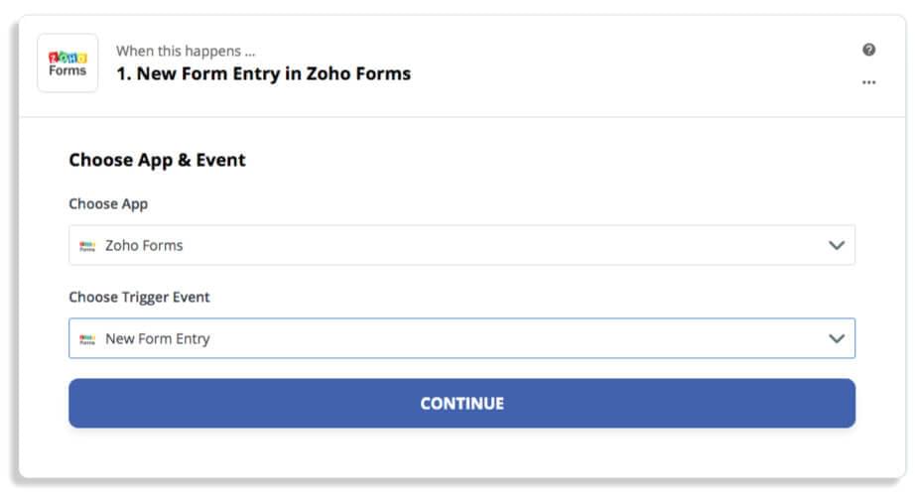
Task: Select the "Choose App & Event" section heading
Action: 157,160
